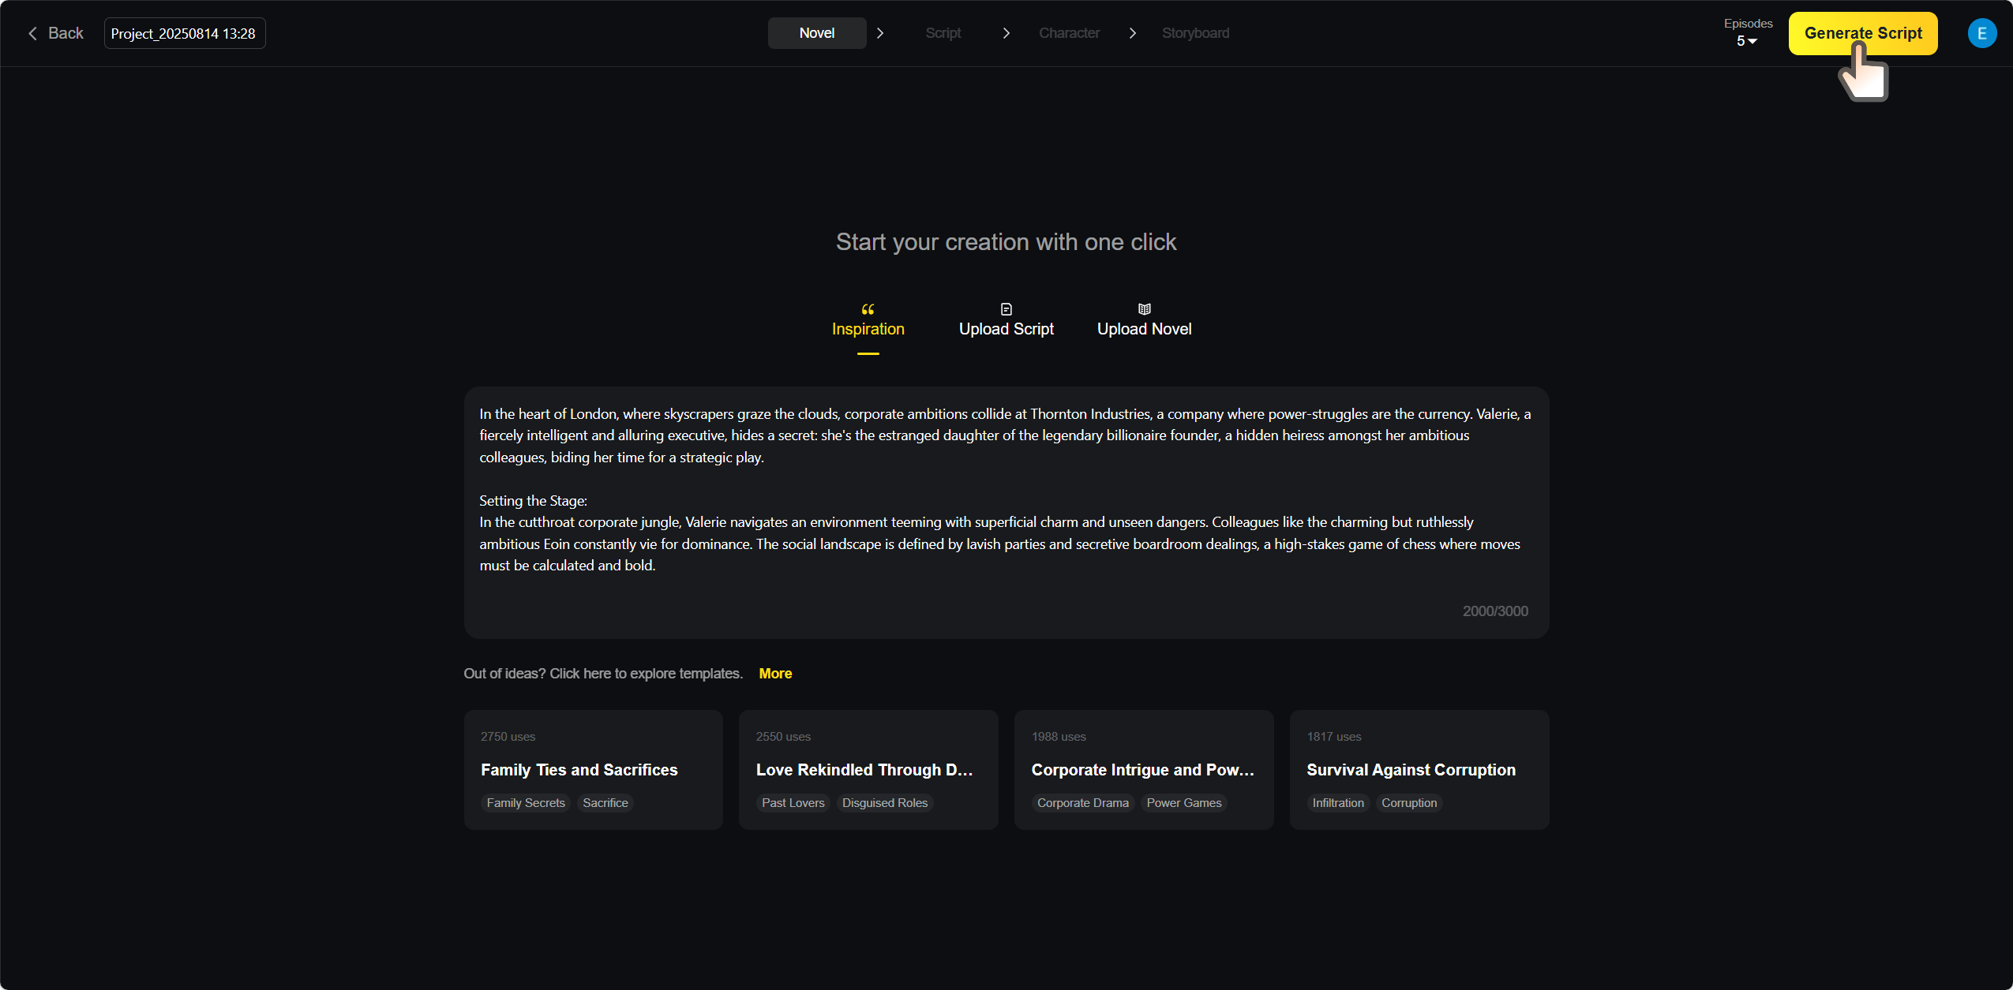This screenshot has height=990, width=2013.
Task: Select the Inspiration quote icon
Action: click(868, 309)
